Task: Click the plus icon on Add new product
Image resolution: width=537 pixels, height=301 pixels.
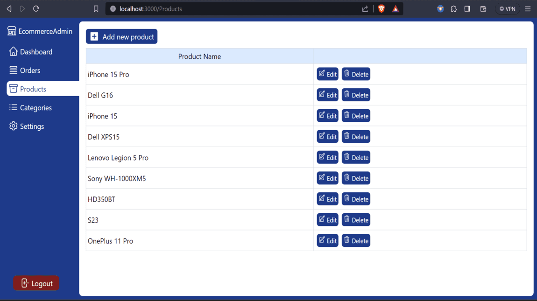Action: click(x=94, y=36)
